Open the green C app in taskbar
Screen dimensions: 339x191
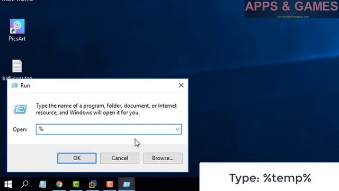pyautogui.click(x=76, y=184)
